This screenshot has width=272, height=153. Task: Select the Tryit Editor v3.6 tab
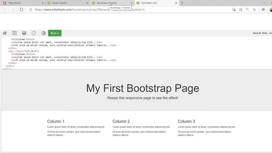coord(156,3)
